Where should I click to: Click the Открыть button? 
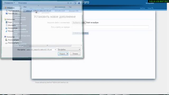tap(62, 54)
